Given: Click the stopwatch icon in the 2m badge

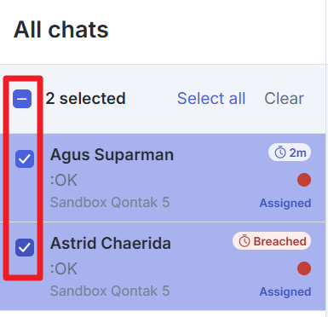Looking at the screenshot, I should click(280, 153).
